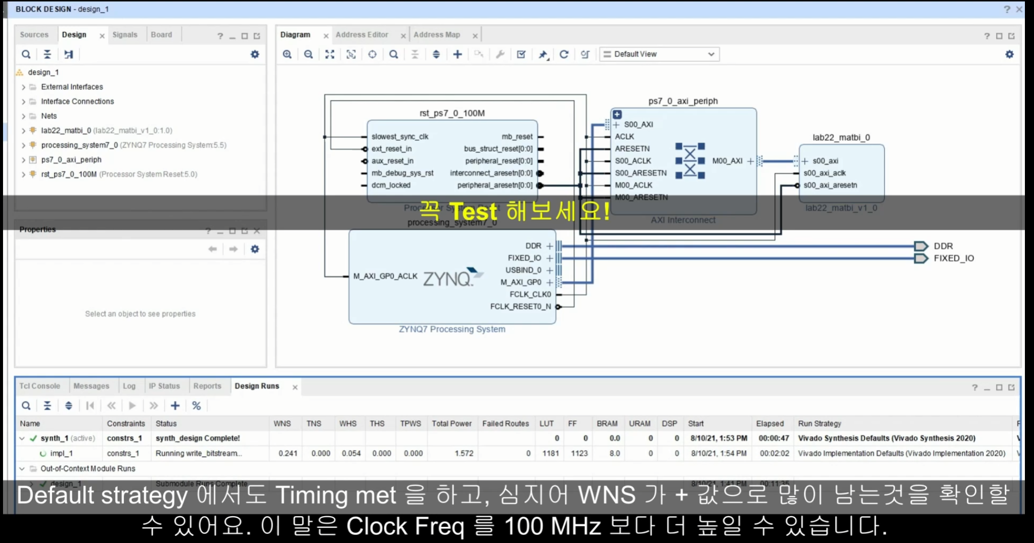Screen dimensions: 1034x543
Task: Fit the diagram to the window
Action: pyautogui.click(x=330, y=54)
